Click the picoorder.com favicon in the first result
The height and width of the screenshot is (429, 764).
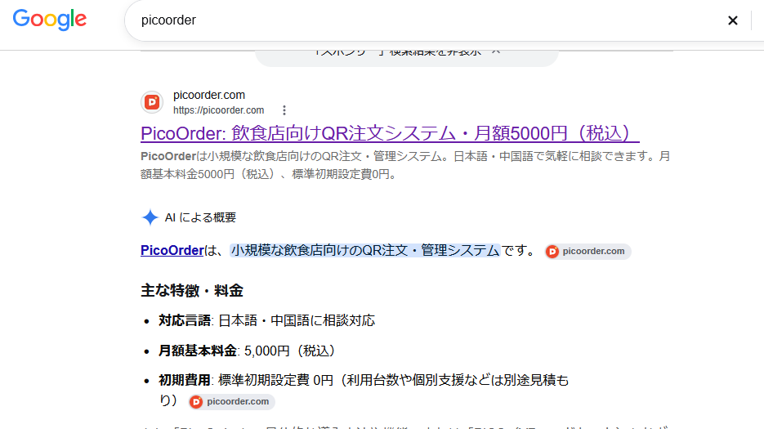(x=152, y=102)
